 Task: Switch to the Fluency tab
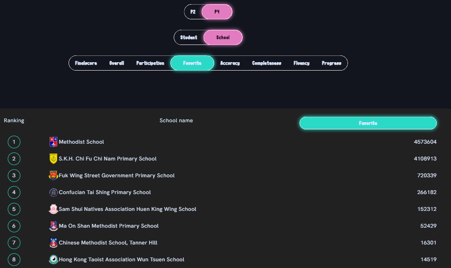click(x=301, y=63)
